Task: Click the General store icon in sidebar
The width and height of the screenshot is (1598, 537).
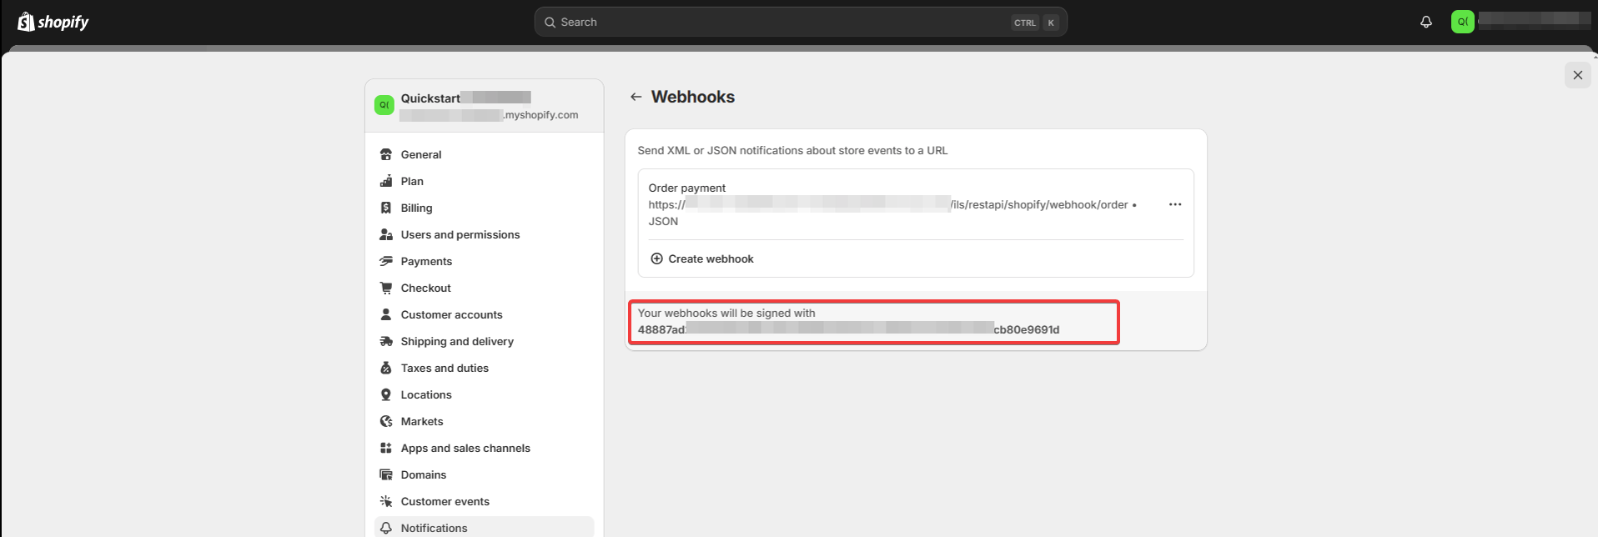Action: point(386,154)
